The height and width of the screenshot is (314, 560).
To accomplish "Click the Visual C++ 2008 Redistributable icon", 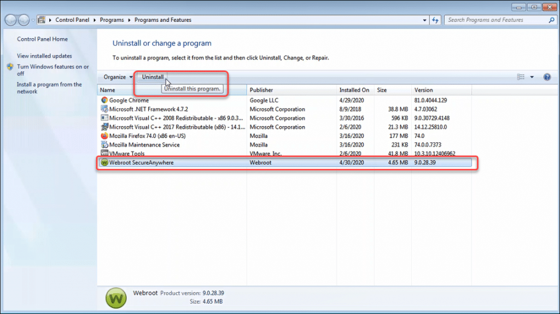I will (104, 118).
